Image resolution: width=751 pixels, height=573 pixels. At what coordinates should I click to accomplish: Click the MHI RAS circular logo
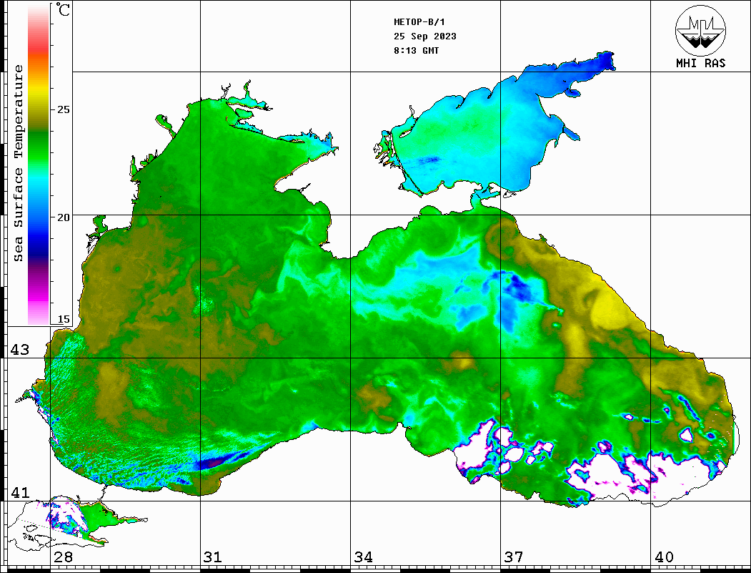701,31
